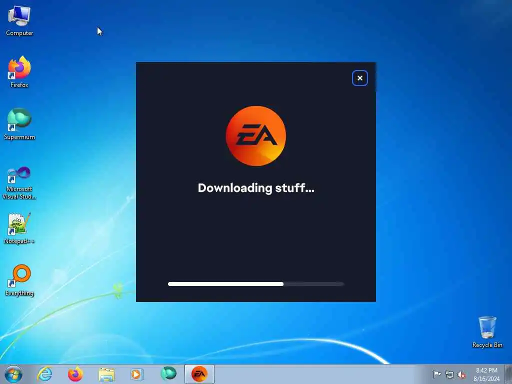
Task: Click the download progress bar
Action: pyautogui.click(x=256, y=284)
